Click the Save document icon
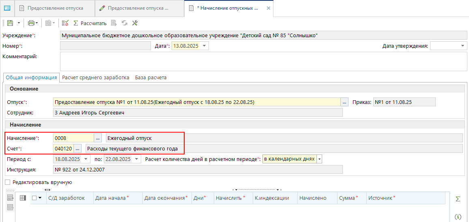 point(10,23)
